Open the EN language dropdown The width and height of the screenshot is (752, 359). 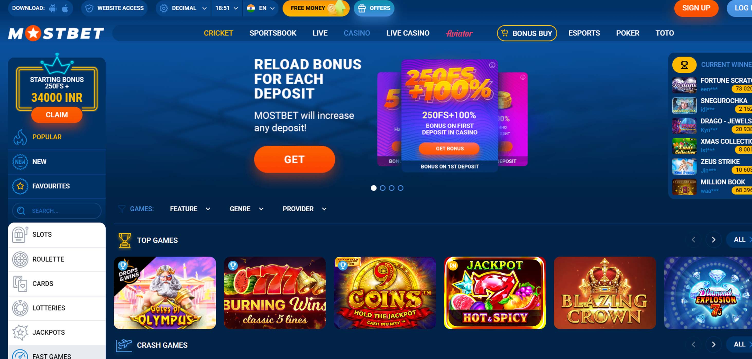coord(260,8)
